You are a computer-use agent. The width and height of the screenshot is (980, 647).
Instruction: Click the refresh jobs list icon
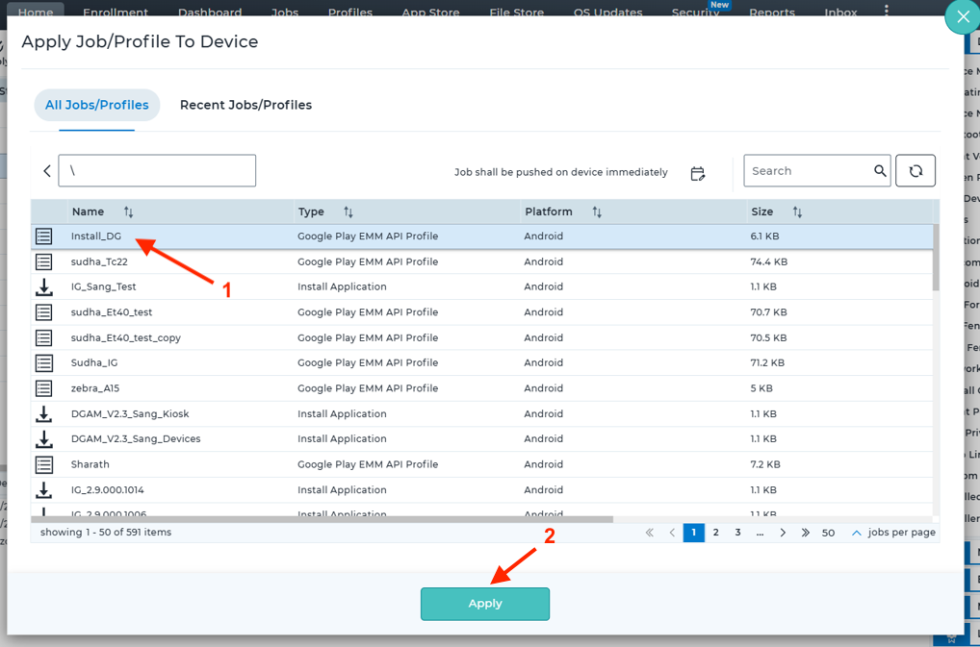(916, 171)
